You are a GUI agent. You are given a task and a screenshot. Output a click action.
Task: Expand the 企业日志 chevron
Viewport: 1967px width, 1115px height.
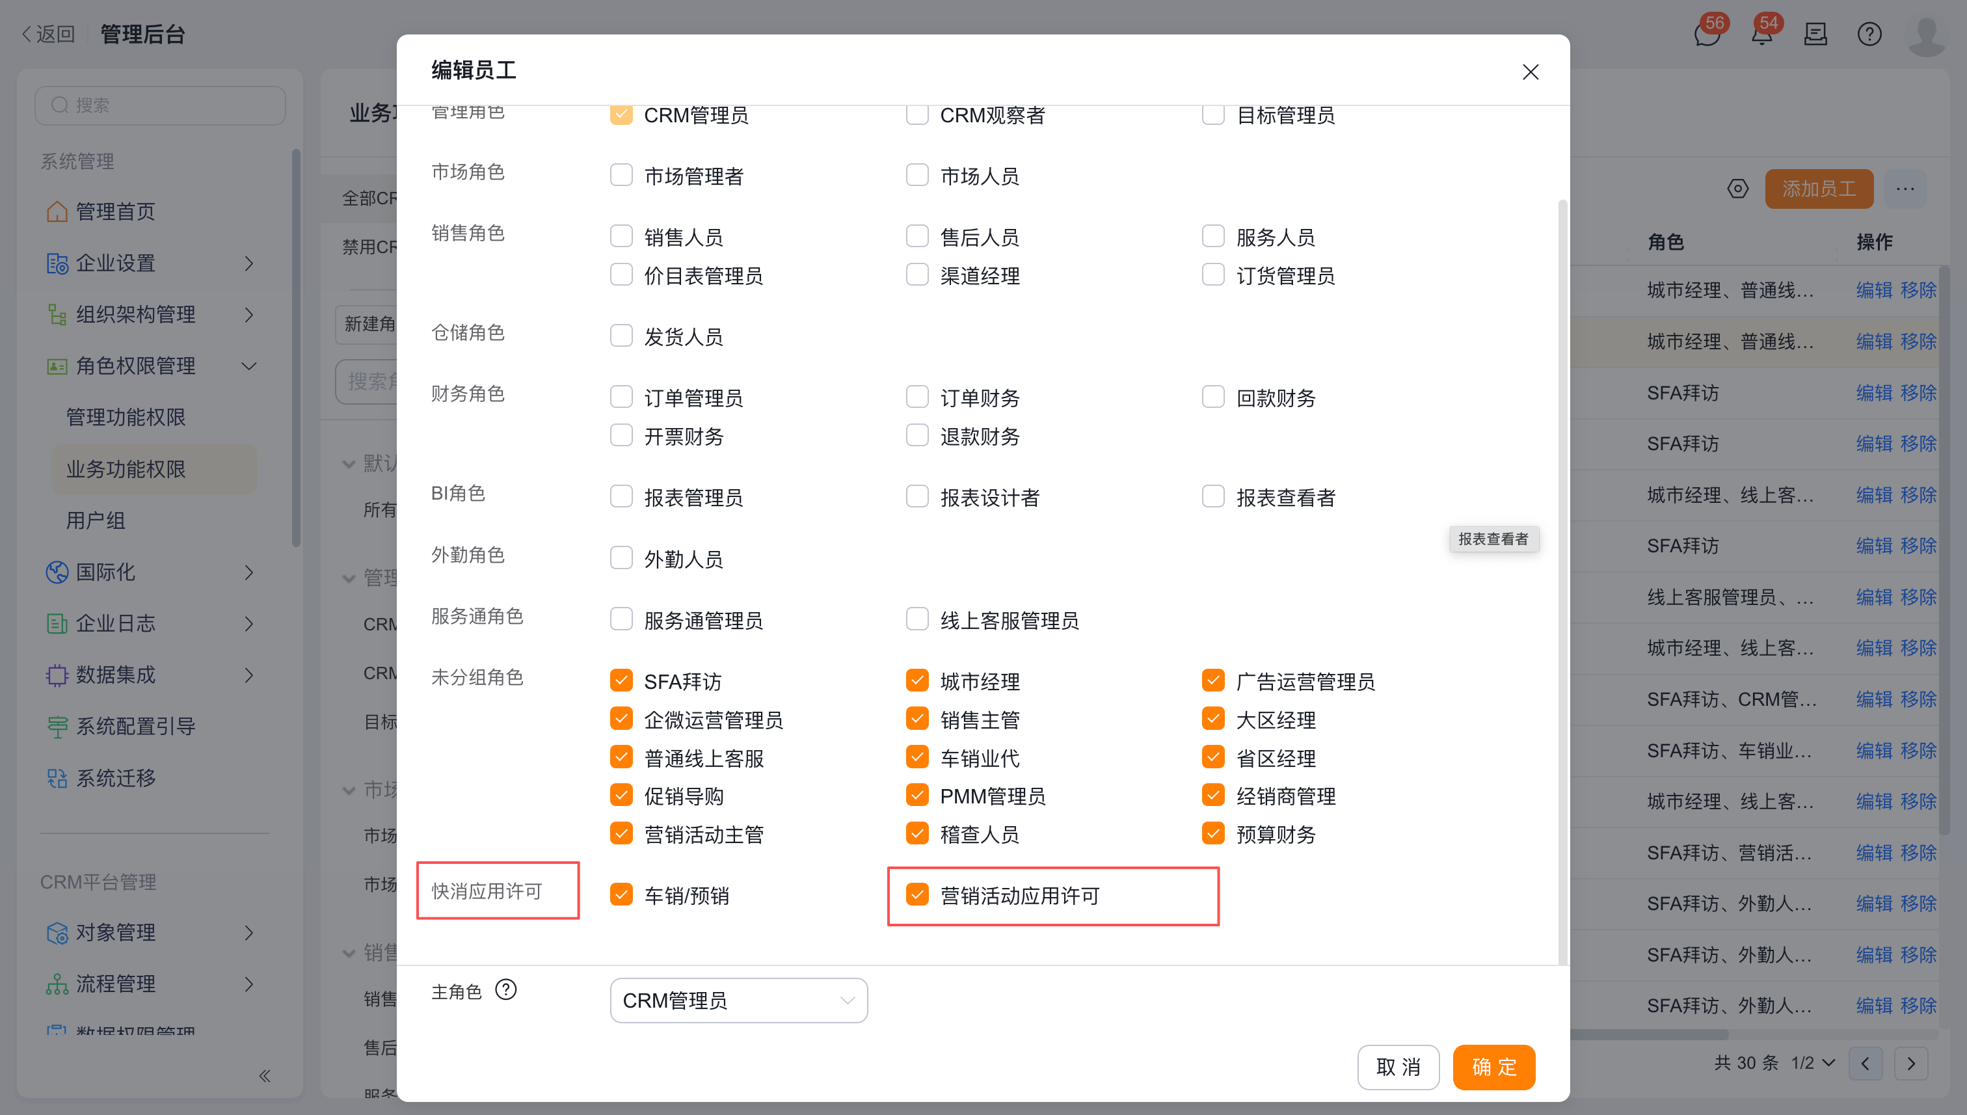pyautogui.click(x=249, y=623)
